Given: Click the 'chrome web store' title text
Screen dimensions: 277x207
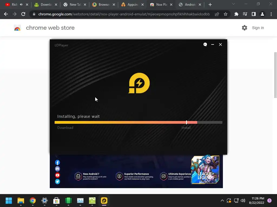Looking at the screenshot, I should 50,28.
